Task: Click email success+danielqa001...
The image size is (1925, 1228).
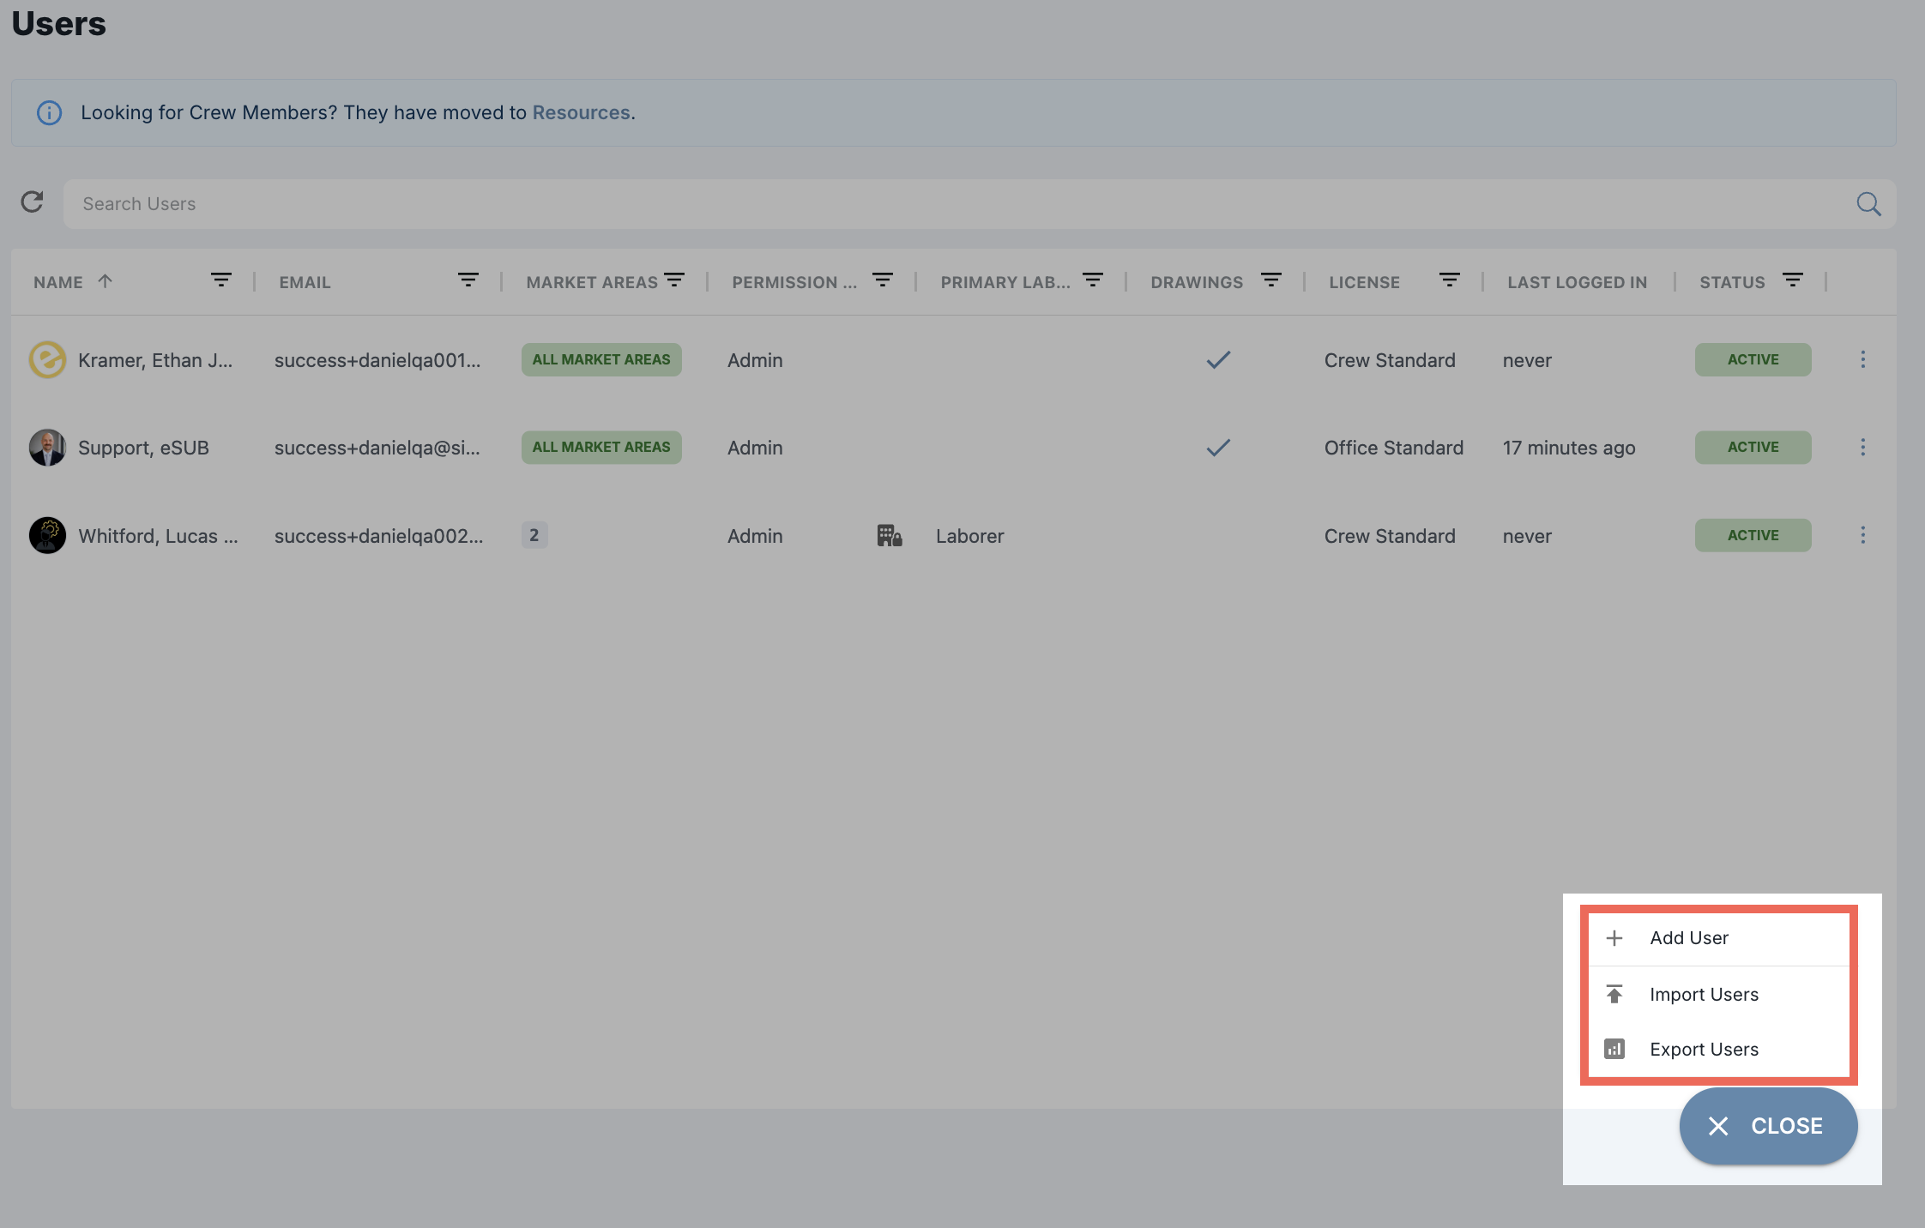Action: tap(377, 360)
